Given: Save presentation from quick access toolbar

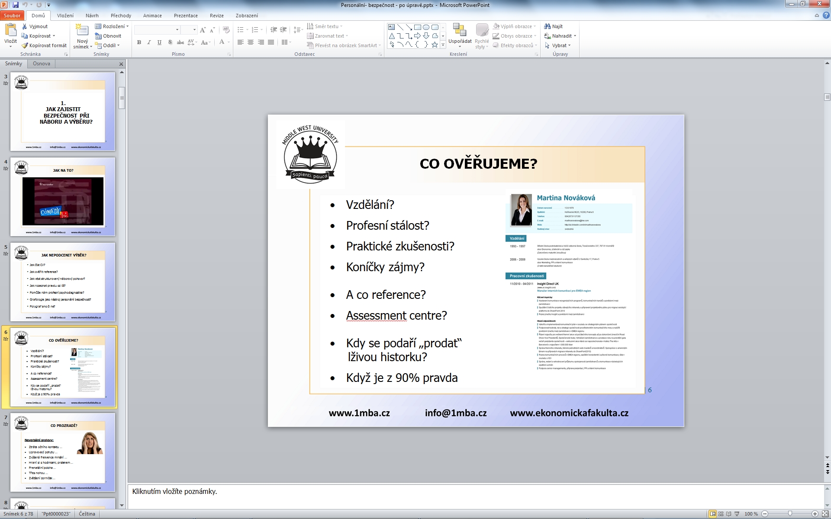Looking at the screenshot, I should [16, 5].
